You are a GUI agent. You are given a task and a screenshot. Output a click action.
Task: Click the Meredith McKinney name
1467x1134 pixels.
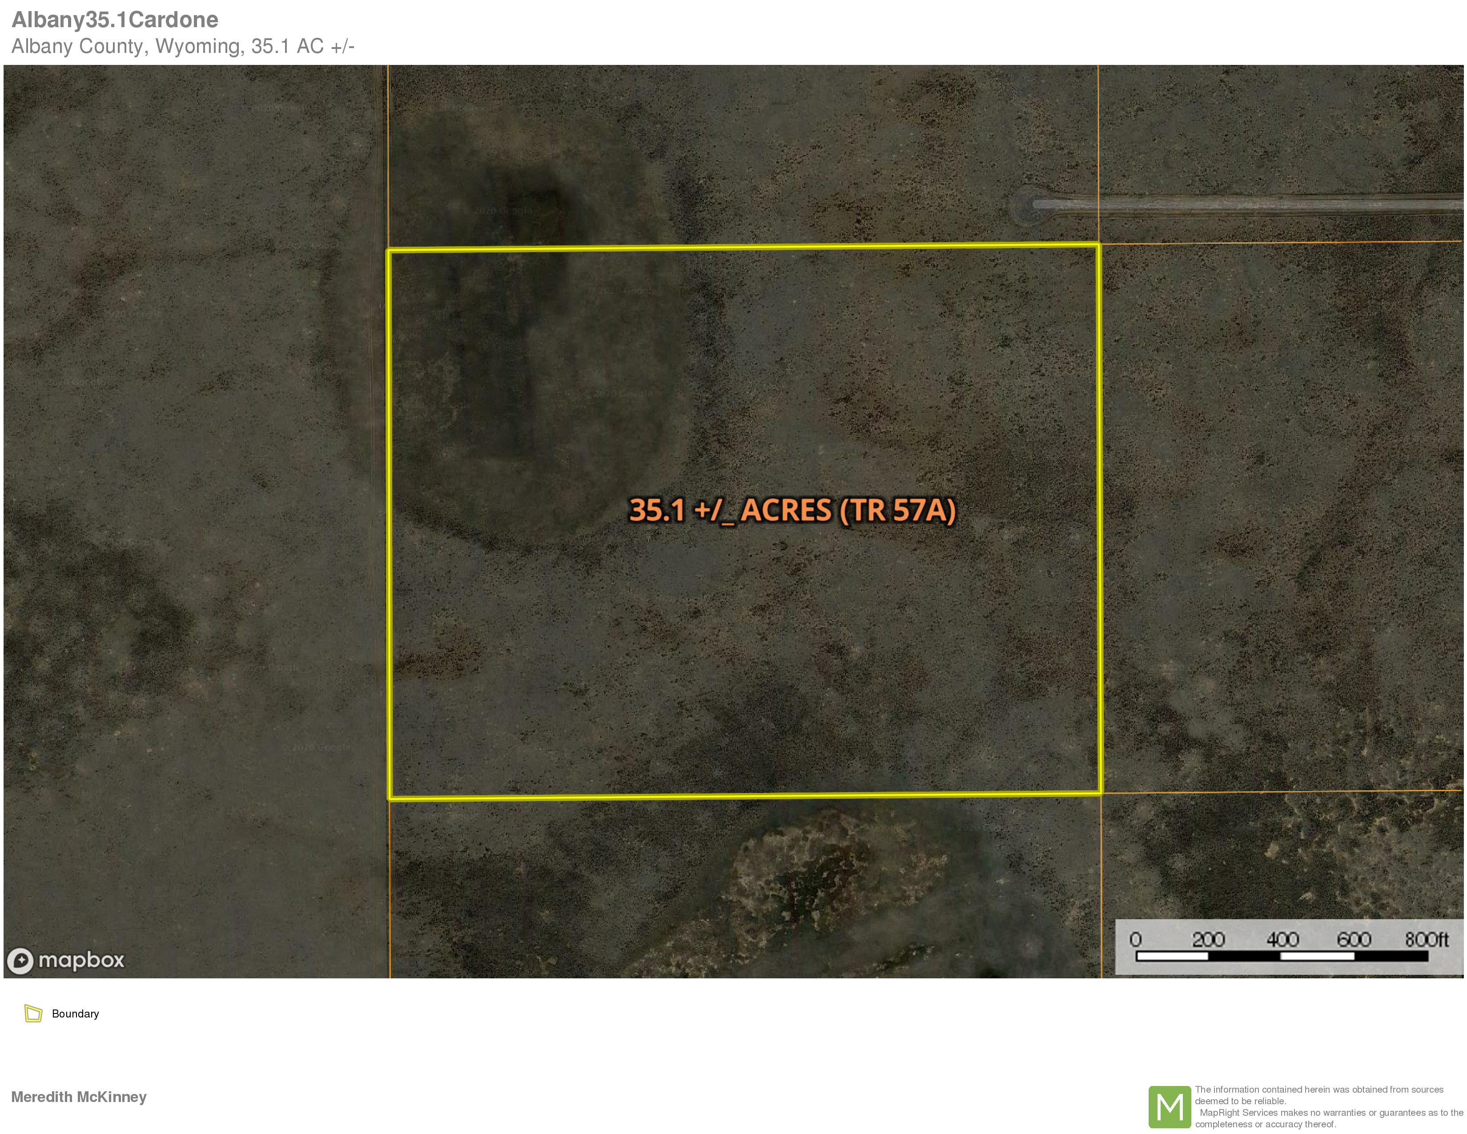point(79,1096)
